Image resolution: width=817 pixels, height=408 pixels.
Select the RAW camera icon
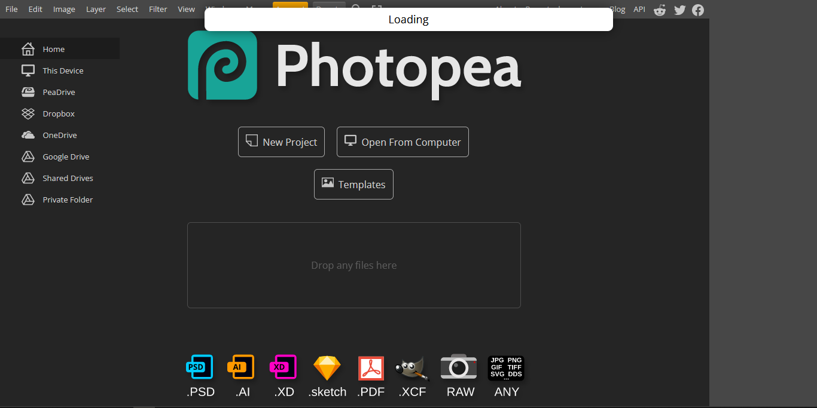(x=459, y=367)
